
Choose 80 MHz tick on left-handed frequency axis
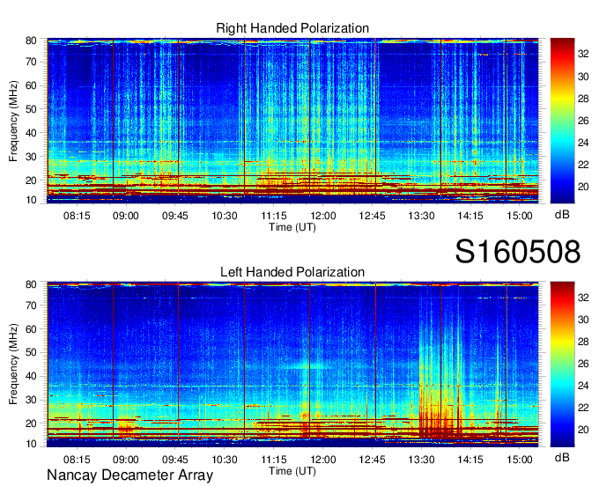[31, 284]
